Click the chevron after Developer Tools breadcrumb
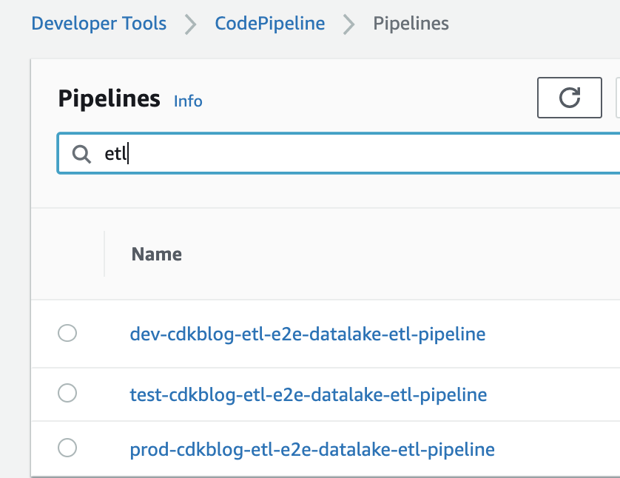This screenshot has height=478, width=620. pos(191,24)
